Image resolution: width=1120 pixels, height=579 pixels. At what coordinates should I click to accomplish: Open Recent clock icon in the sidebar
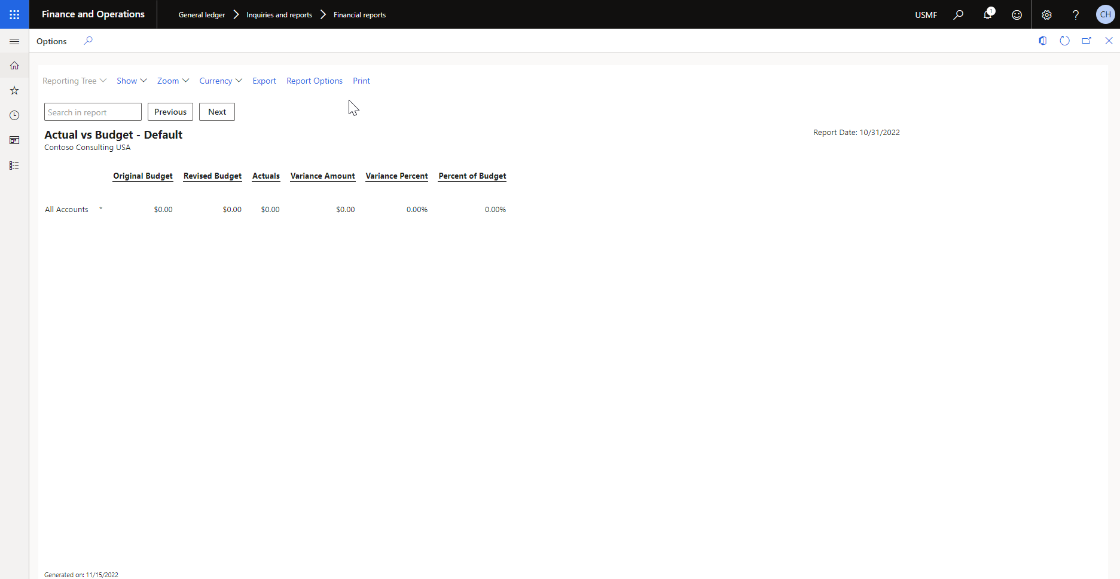point(14,115)
